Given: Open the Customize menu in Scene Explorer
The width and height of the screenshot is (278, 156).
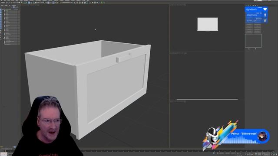Looking at the screenshot, I should point(13,5).
